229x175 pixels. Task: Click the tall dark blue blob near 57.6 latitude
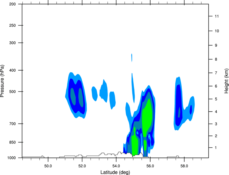(179, 105)
